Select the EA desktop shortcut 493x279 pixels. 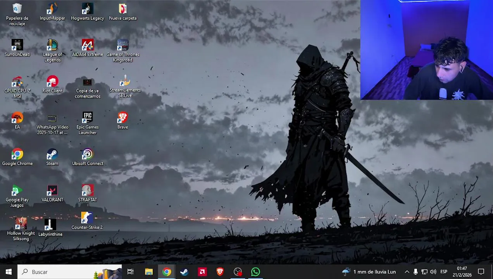coord(17,121)
